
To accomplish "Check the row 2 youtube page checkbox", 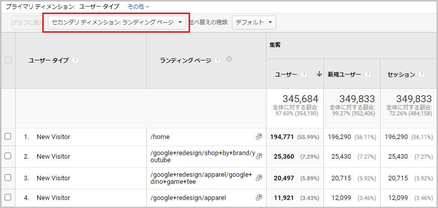I will pyautogui.click(x=8, y=156).
